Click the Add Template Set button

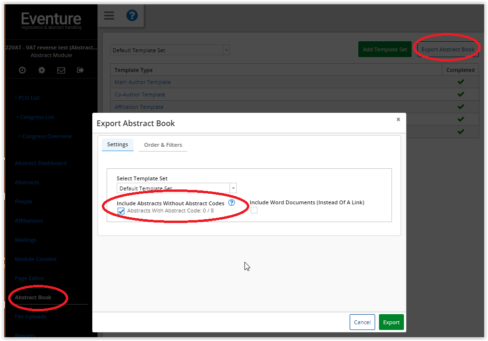[x=385, y=49]
